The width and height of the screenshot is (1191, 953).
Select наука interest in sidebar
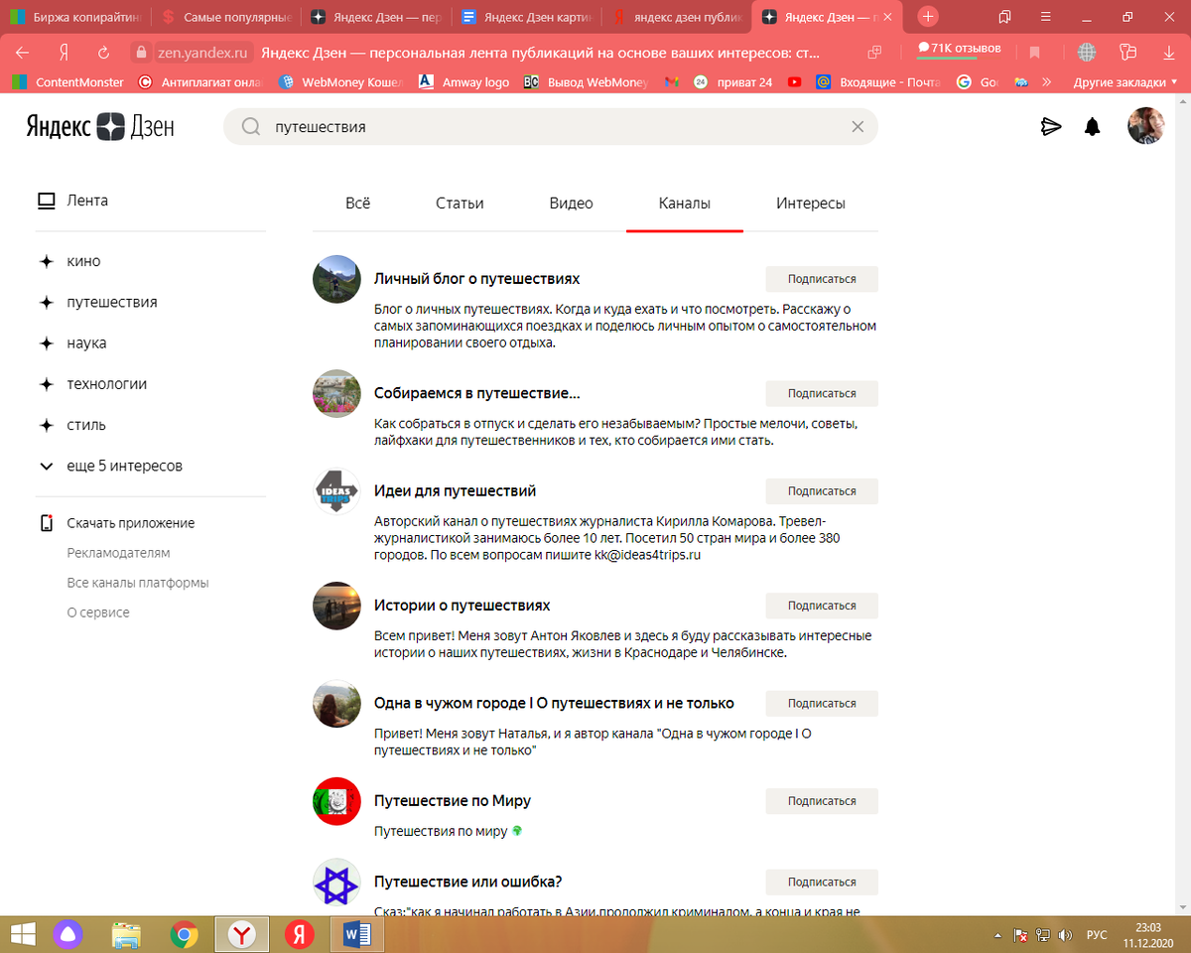coord(72,342)
